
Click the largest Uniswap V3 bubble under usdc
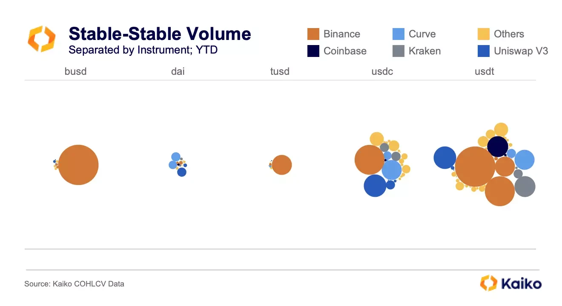[x=375, y=186]
